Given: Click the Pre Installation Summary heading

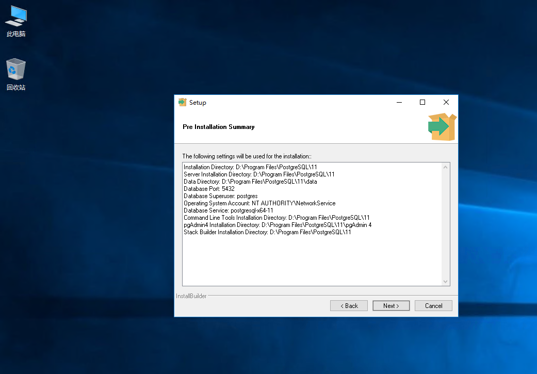Looking at the screenshot, I should 218,126.
